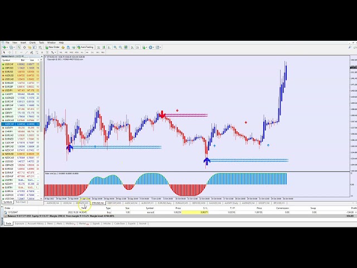Expand the chart templates dropdown
Screen dimensions: 357x268
coord(160,47)
